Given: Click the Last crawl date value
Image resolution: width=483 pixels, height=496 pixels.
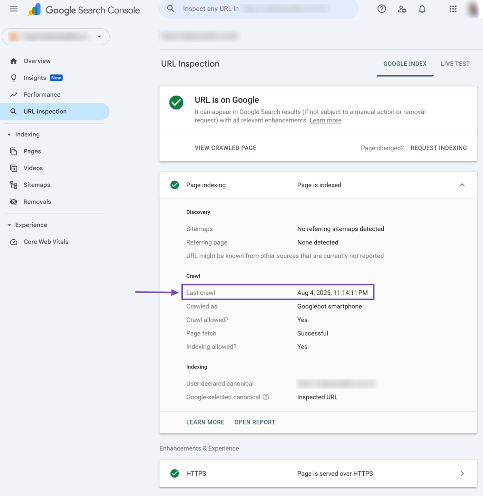Looking at the screenshot, I should pyautogui.click(x=333, y=293).
